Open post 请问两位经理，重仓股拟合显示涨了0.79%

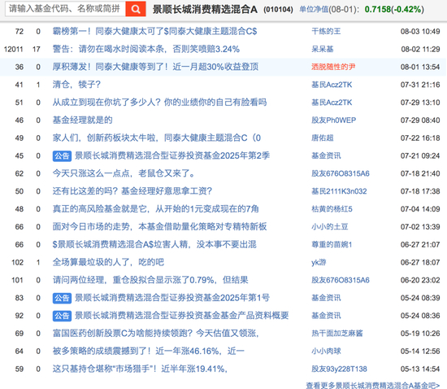coord(150,280)
